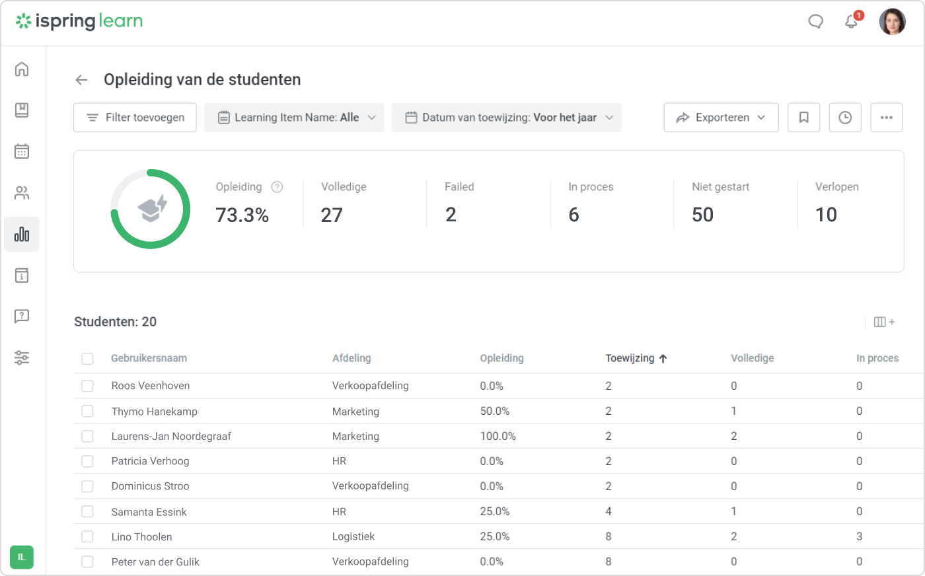
Task: Open the help question bubble icon
Action: pos(22,316)
